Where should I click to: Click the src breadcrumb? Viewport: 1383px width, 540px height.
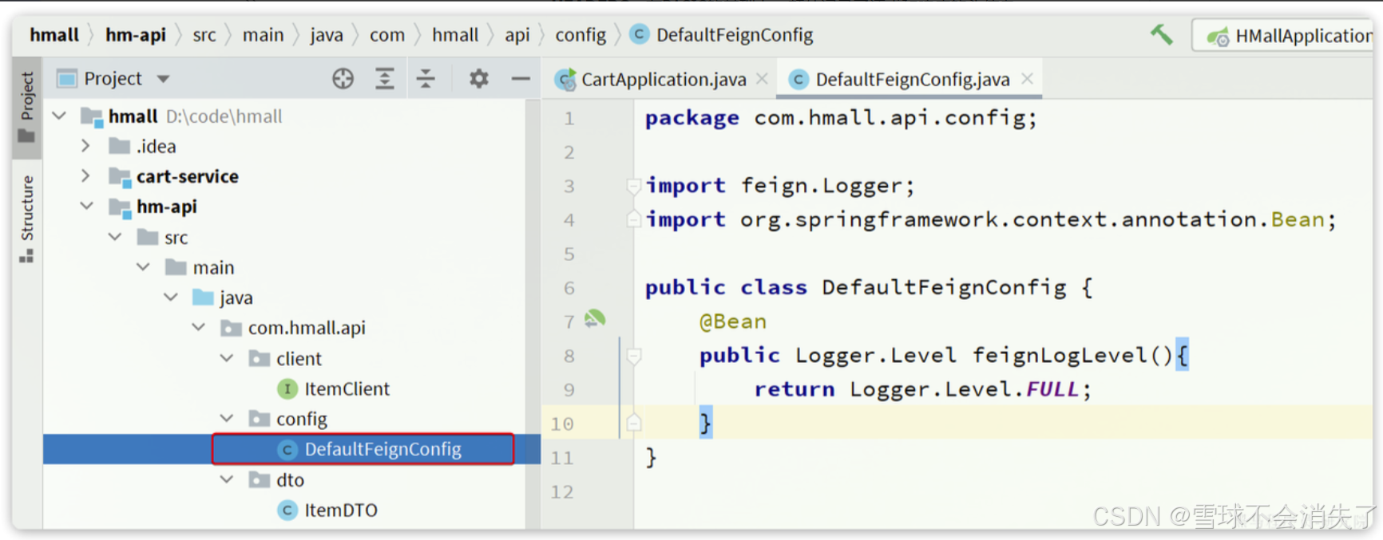(204, 35)
